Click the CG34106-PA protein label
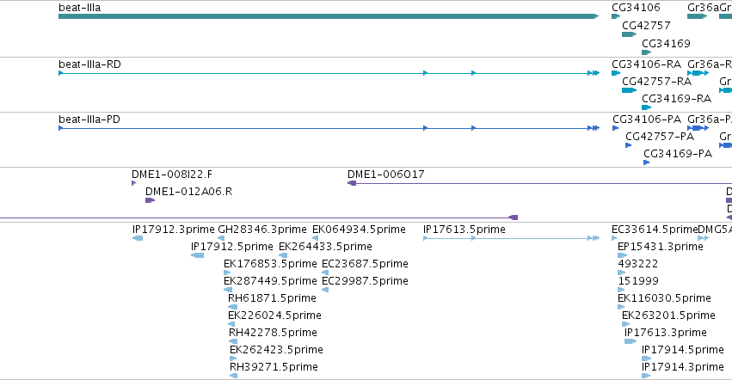This screenshot has height=380, width=732. (647, 120)
